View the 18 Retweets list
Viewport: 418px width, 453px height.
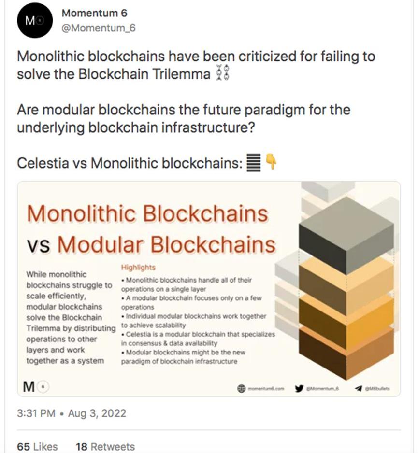[x=105, y=447]
